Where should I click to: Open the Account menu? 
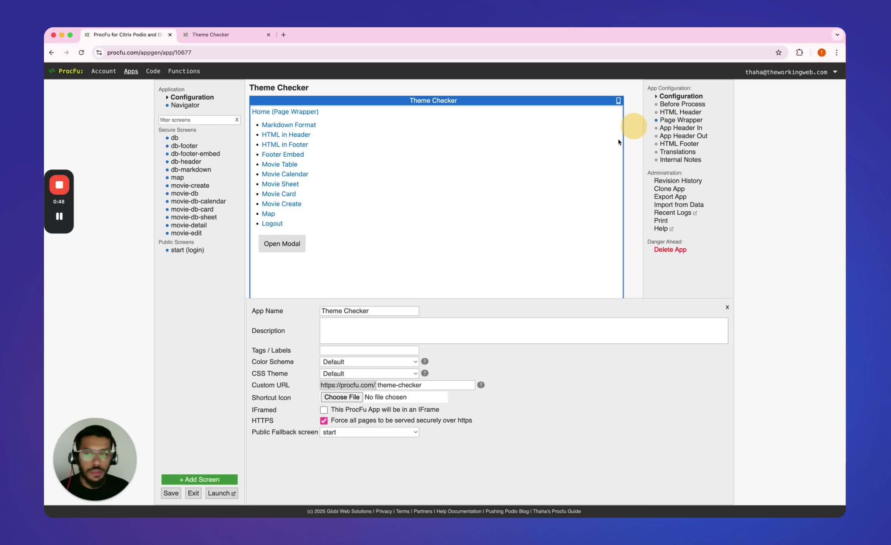tap(103, 71)
